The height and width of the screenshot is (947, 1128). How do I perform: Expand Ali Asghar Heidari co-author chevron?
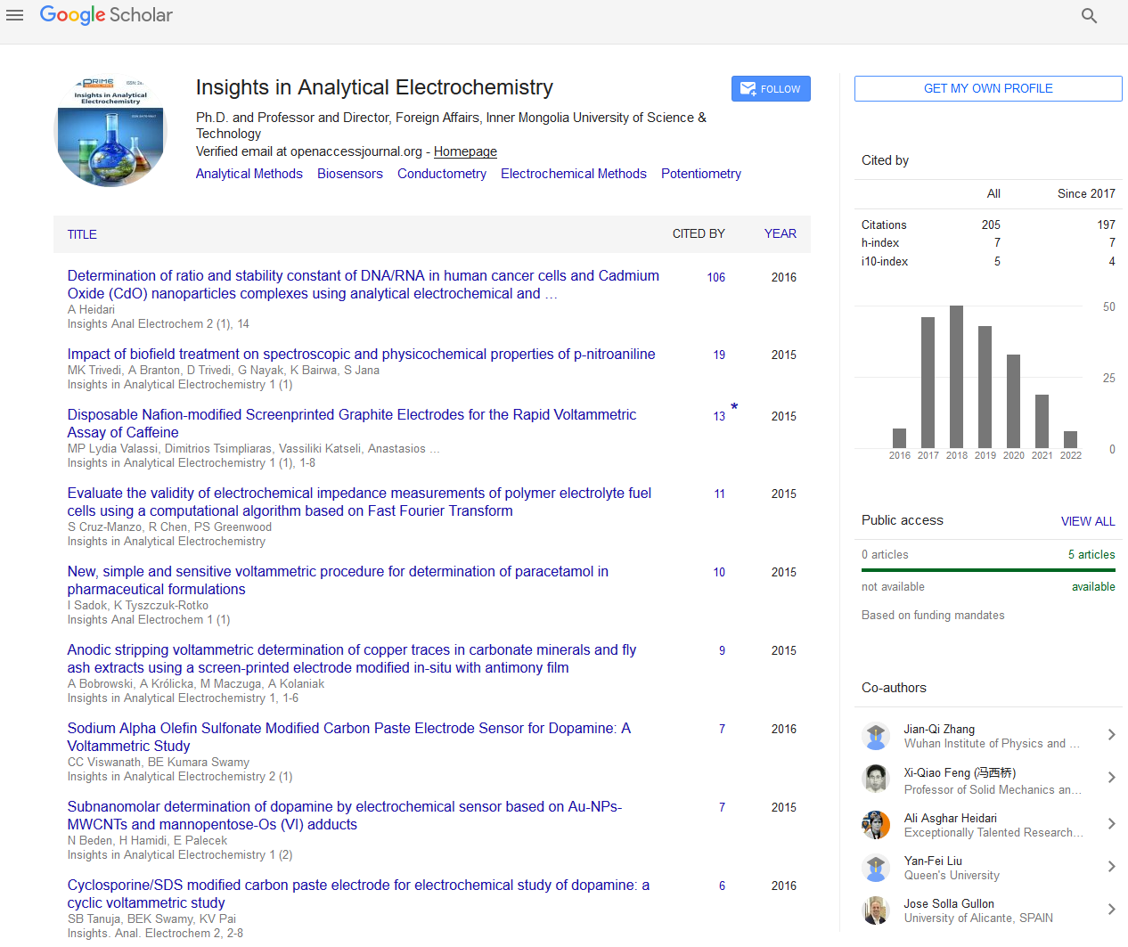pyautogui.click(x=1111, y=824)
